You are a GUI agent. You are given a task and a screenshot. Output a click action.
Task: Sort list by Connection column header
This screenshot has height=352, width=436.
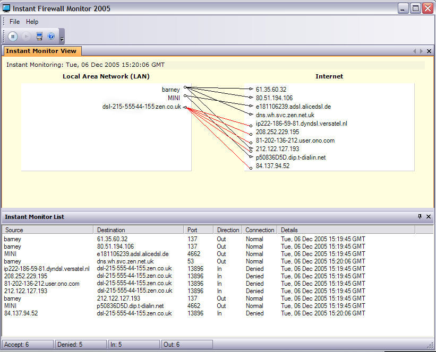(260, 230)
